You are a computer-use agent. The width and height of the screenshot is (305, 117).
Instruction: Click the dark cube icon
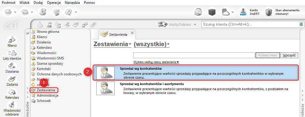[212, 12]
